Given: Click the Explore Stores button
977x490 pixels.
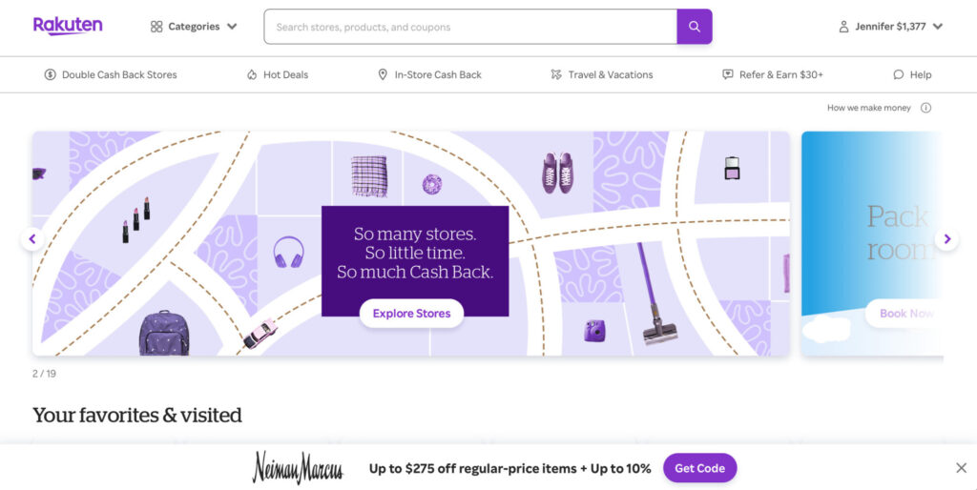Looking at the screenshot, I should point(411,314).
